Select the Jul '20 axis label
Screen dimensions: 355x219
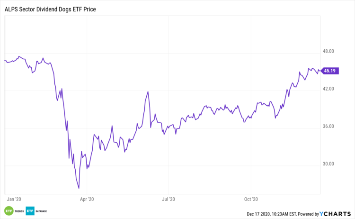169,200
